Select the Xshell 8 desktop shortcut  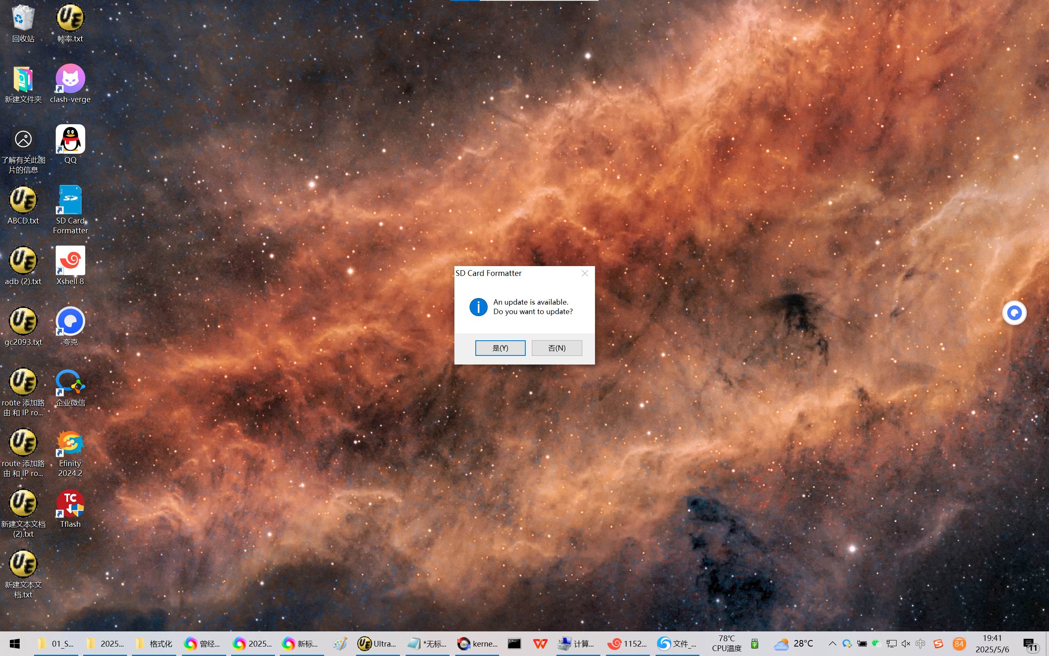[x=70, y=261]
